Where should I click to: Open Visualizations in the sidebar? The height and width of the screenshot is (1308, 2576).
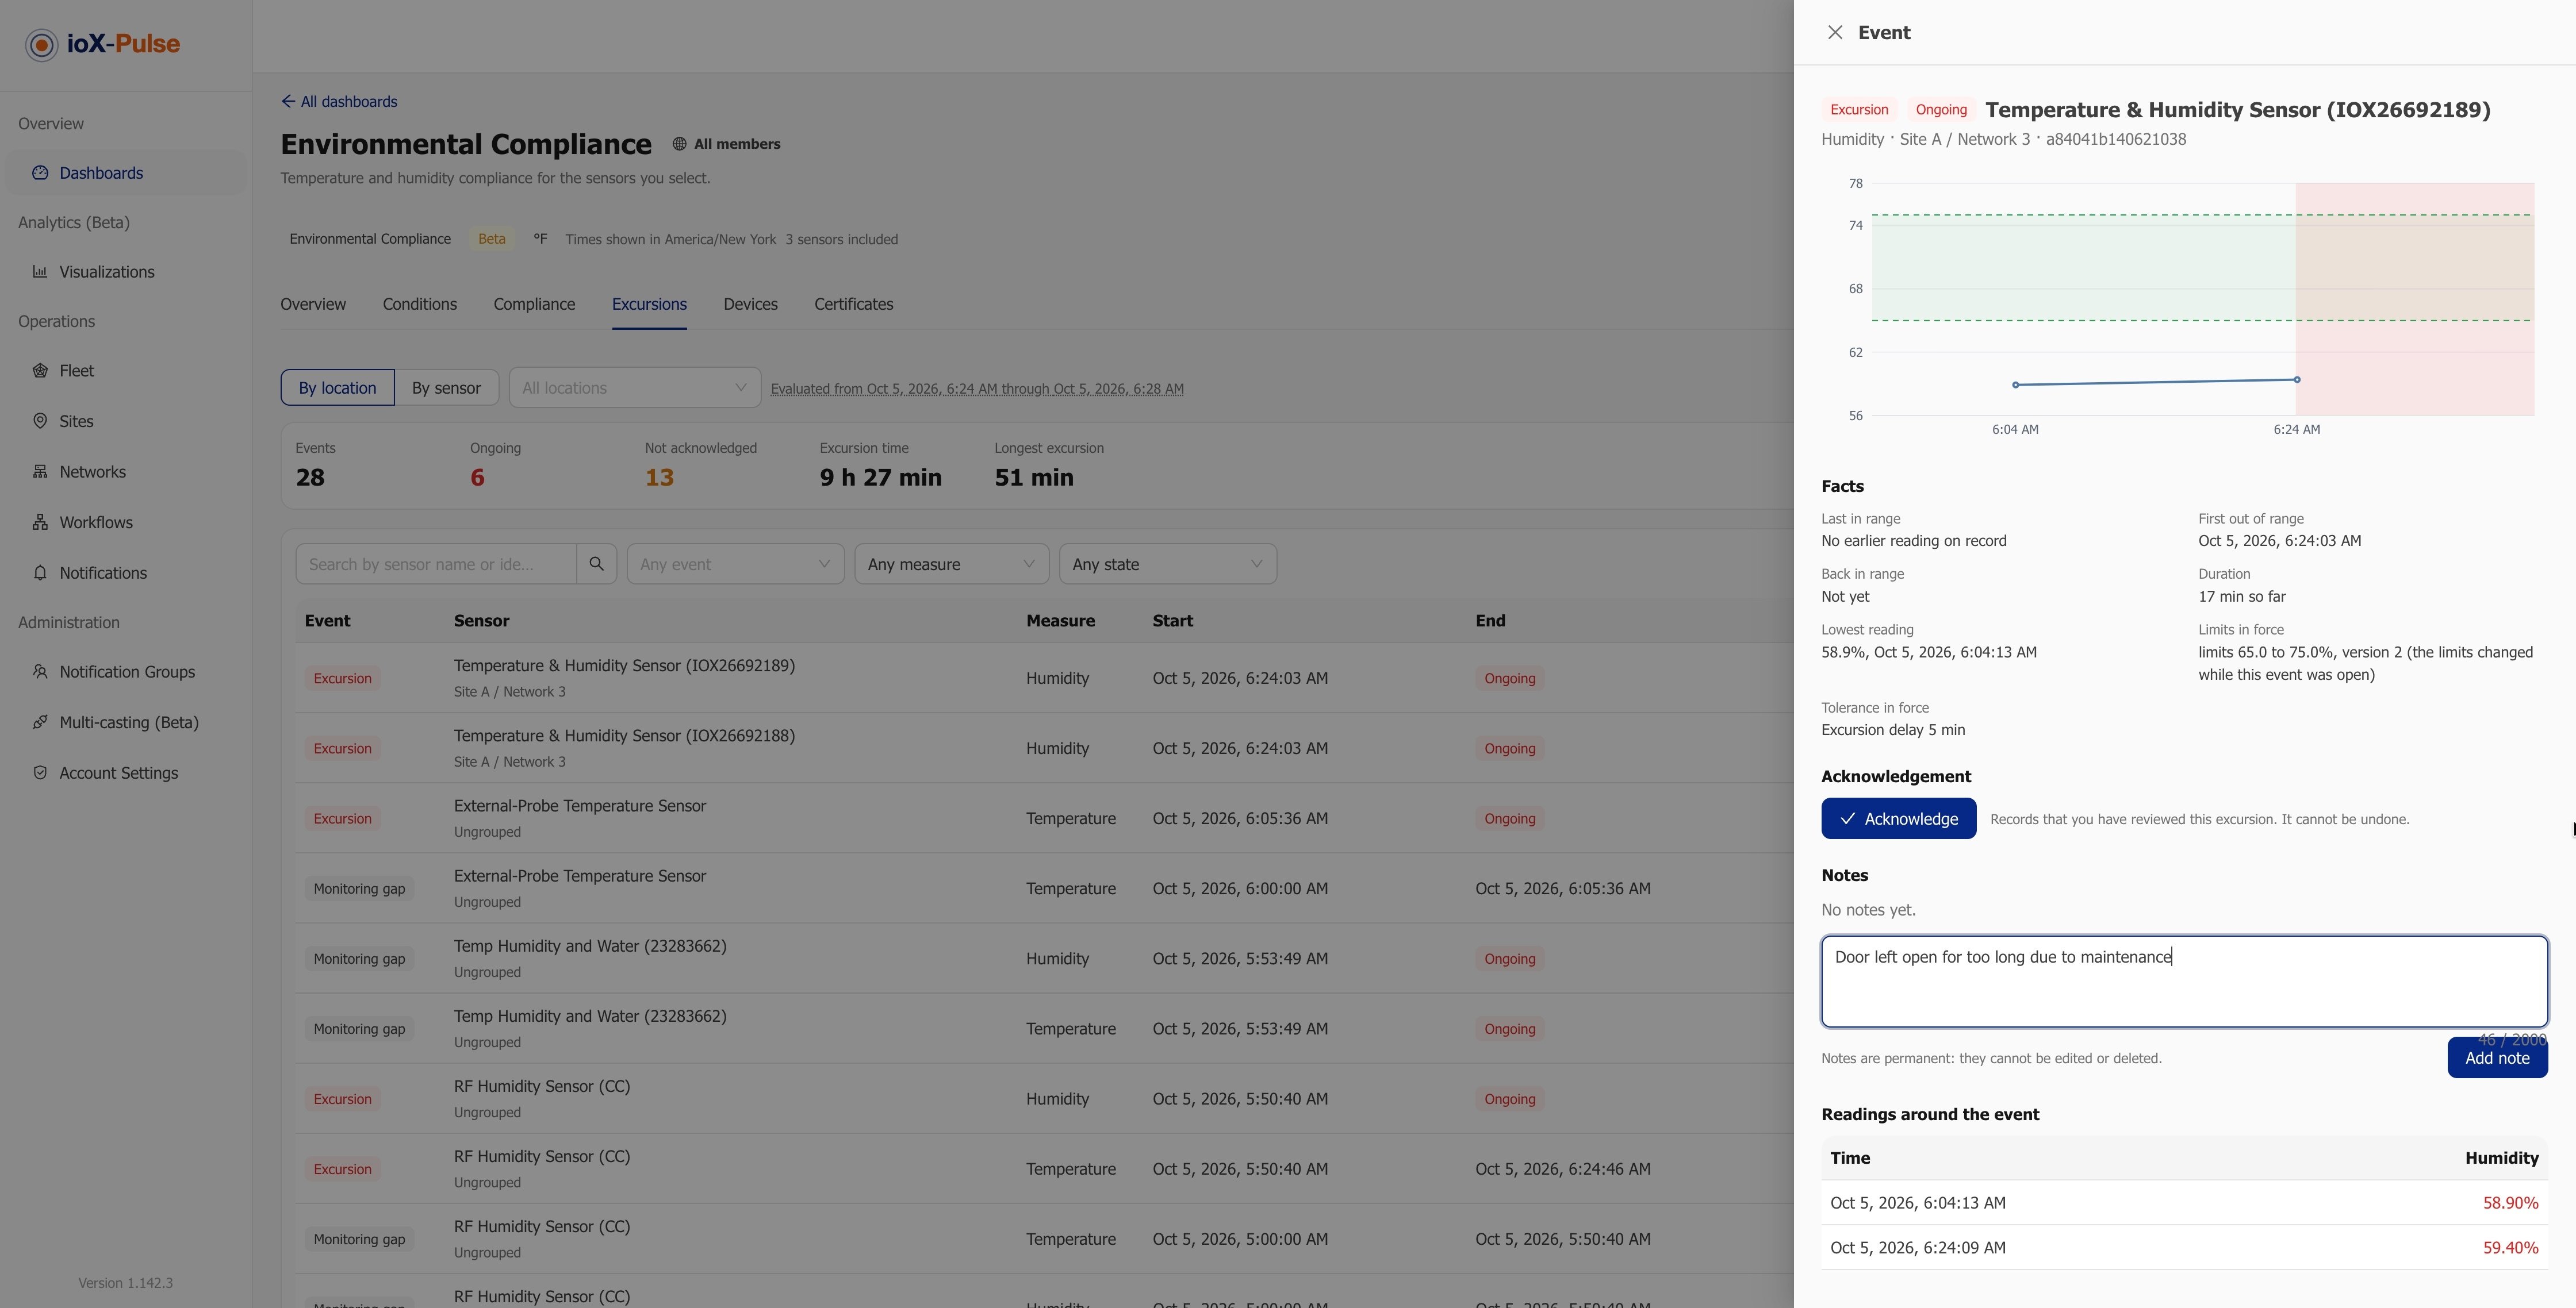coord(126,272)
